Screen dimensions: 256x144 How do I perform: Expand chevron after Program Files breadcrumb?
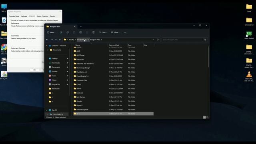coord(101,40)
